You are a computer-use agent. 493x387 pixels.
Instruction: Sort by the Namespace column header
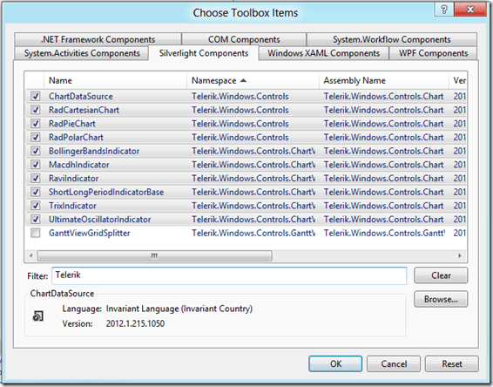[253, 80]
